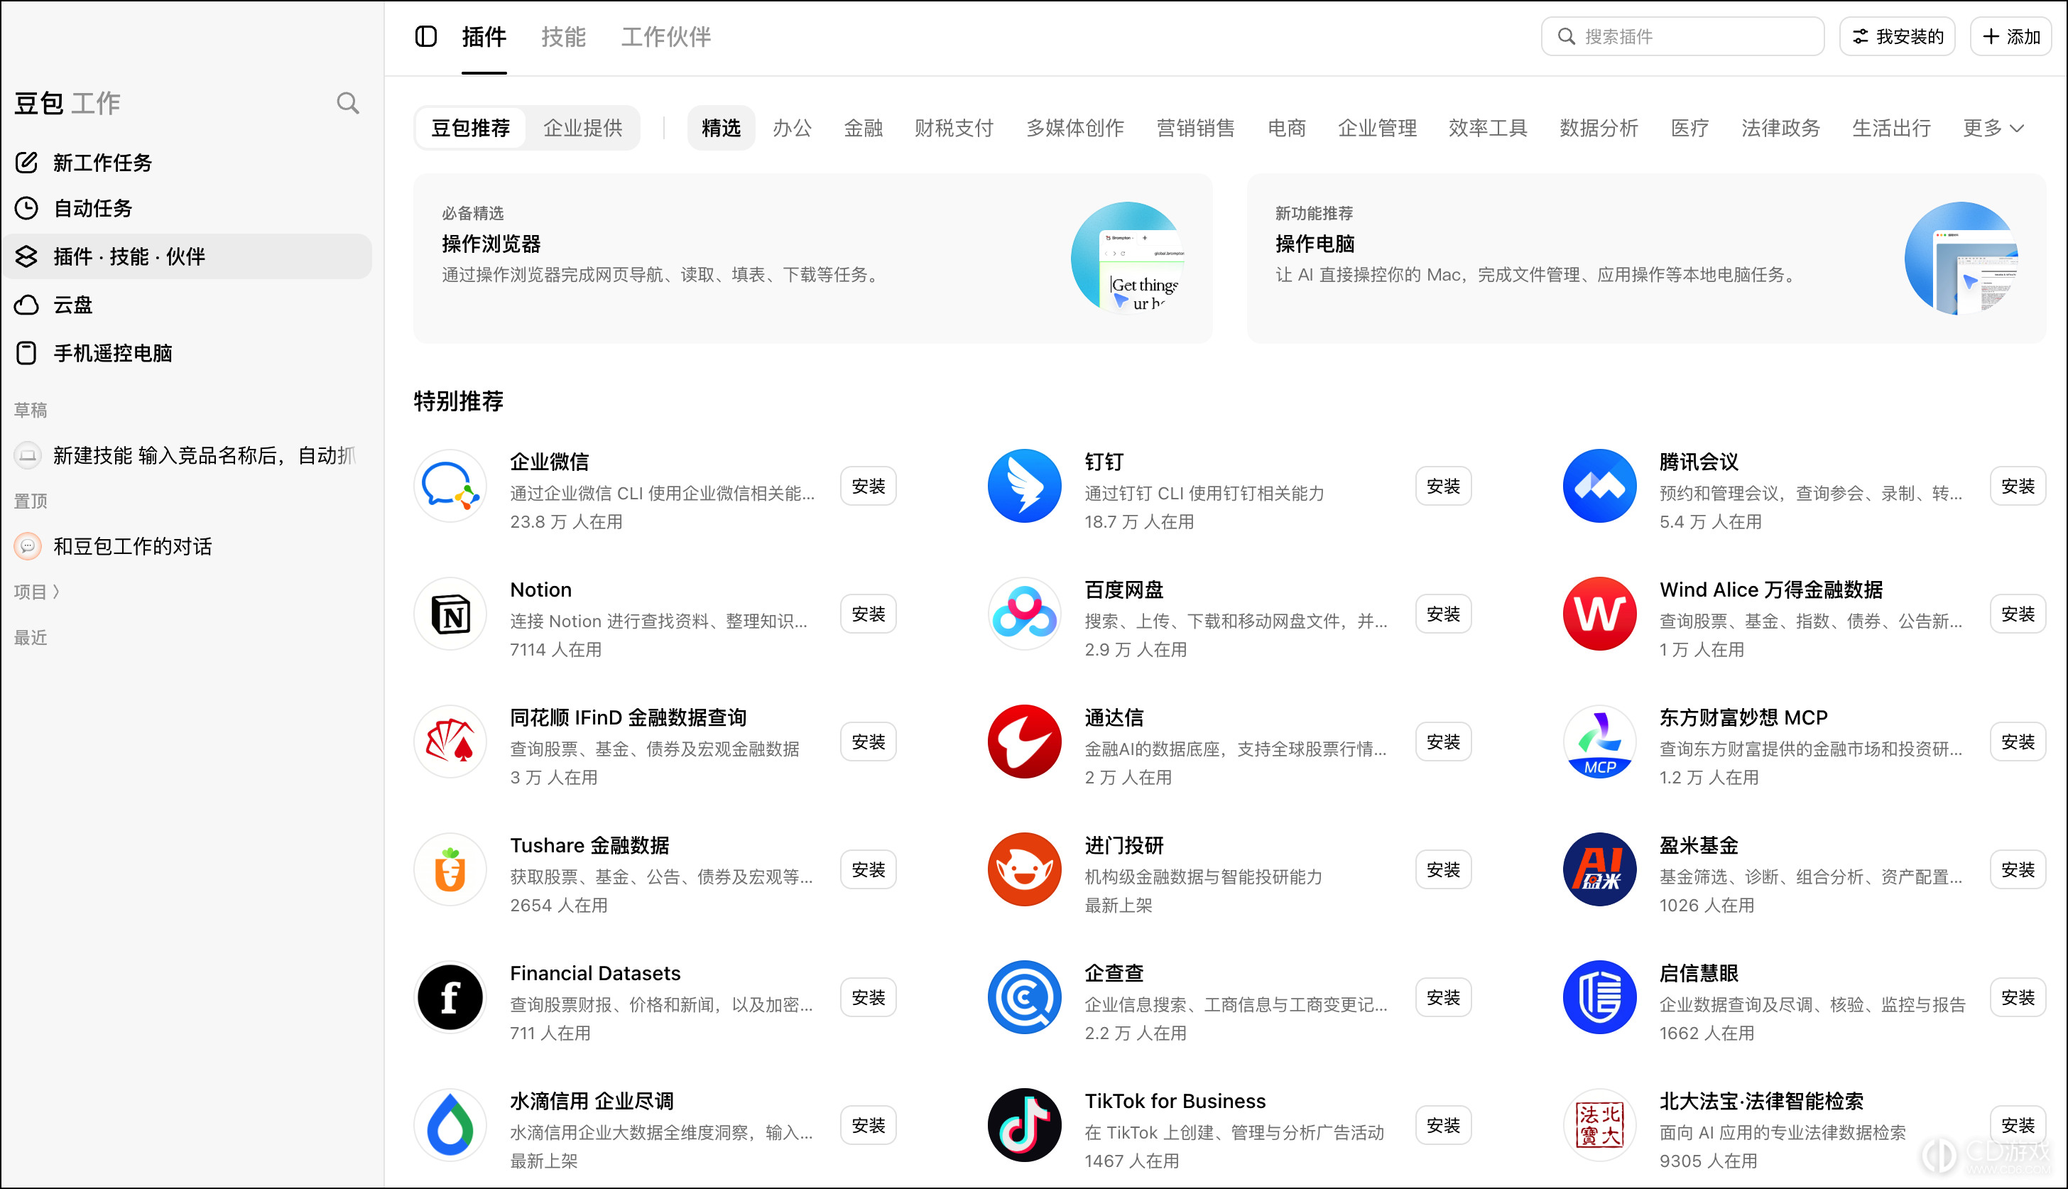Select the 办公 category
The height and width of the screenshot is (1189, 2068).
pyautogui.click(x=792, y=129)
